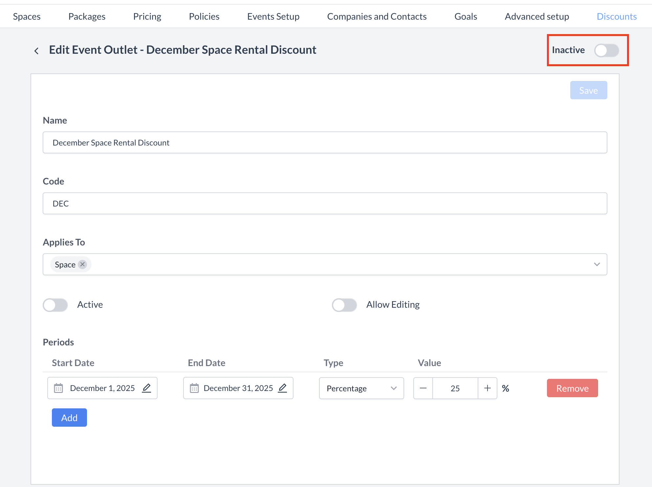Open the end date calendar icon

point(194,388)
